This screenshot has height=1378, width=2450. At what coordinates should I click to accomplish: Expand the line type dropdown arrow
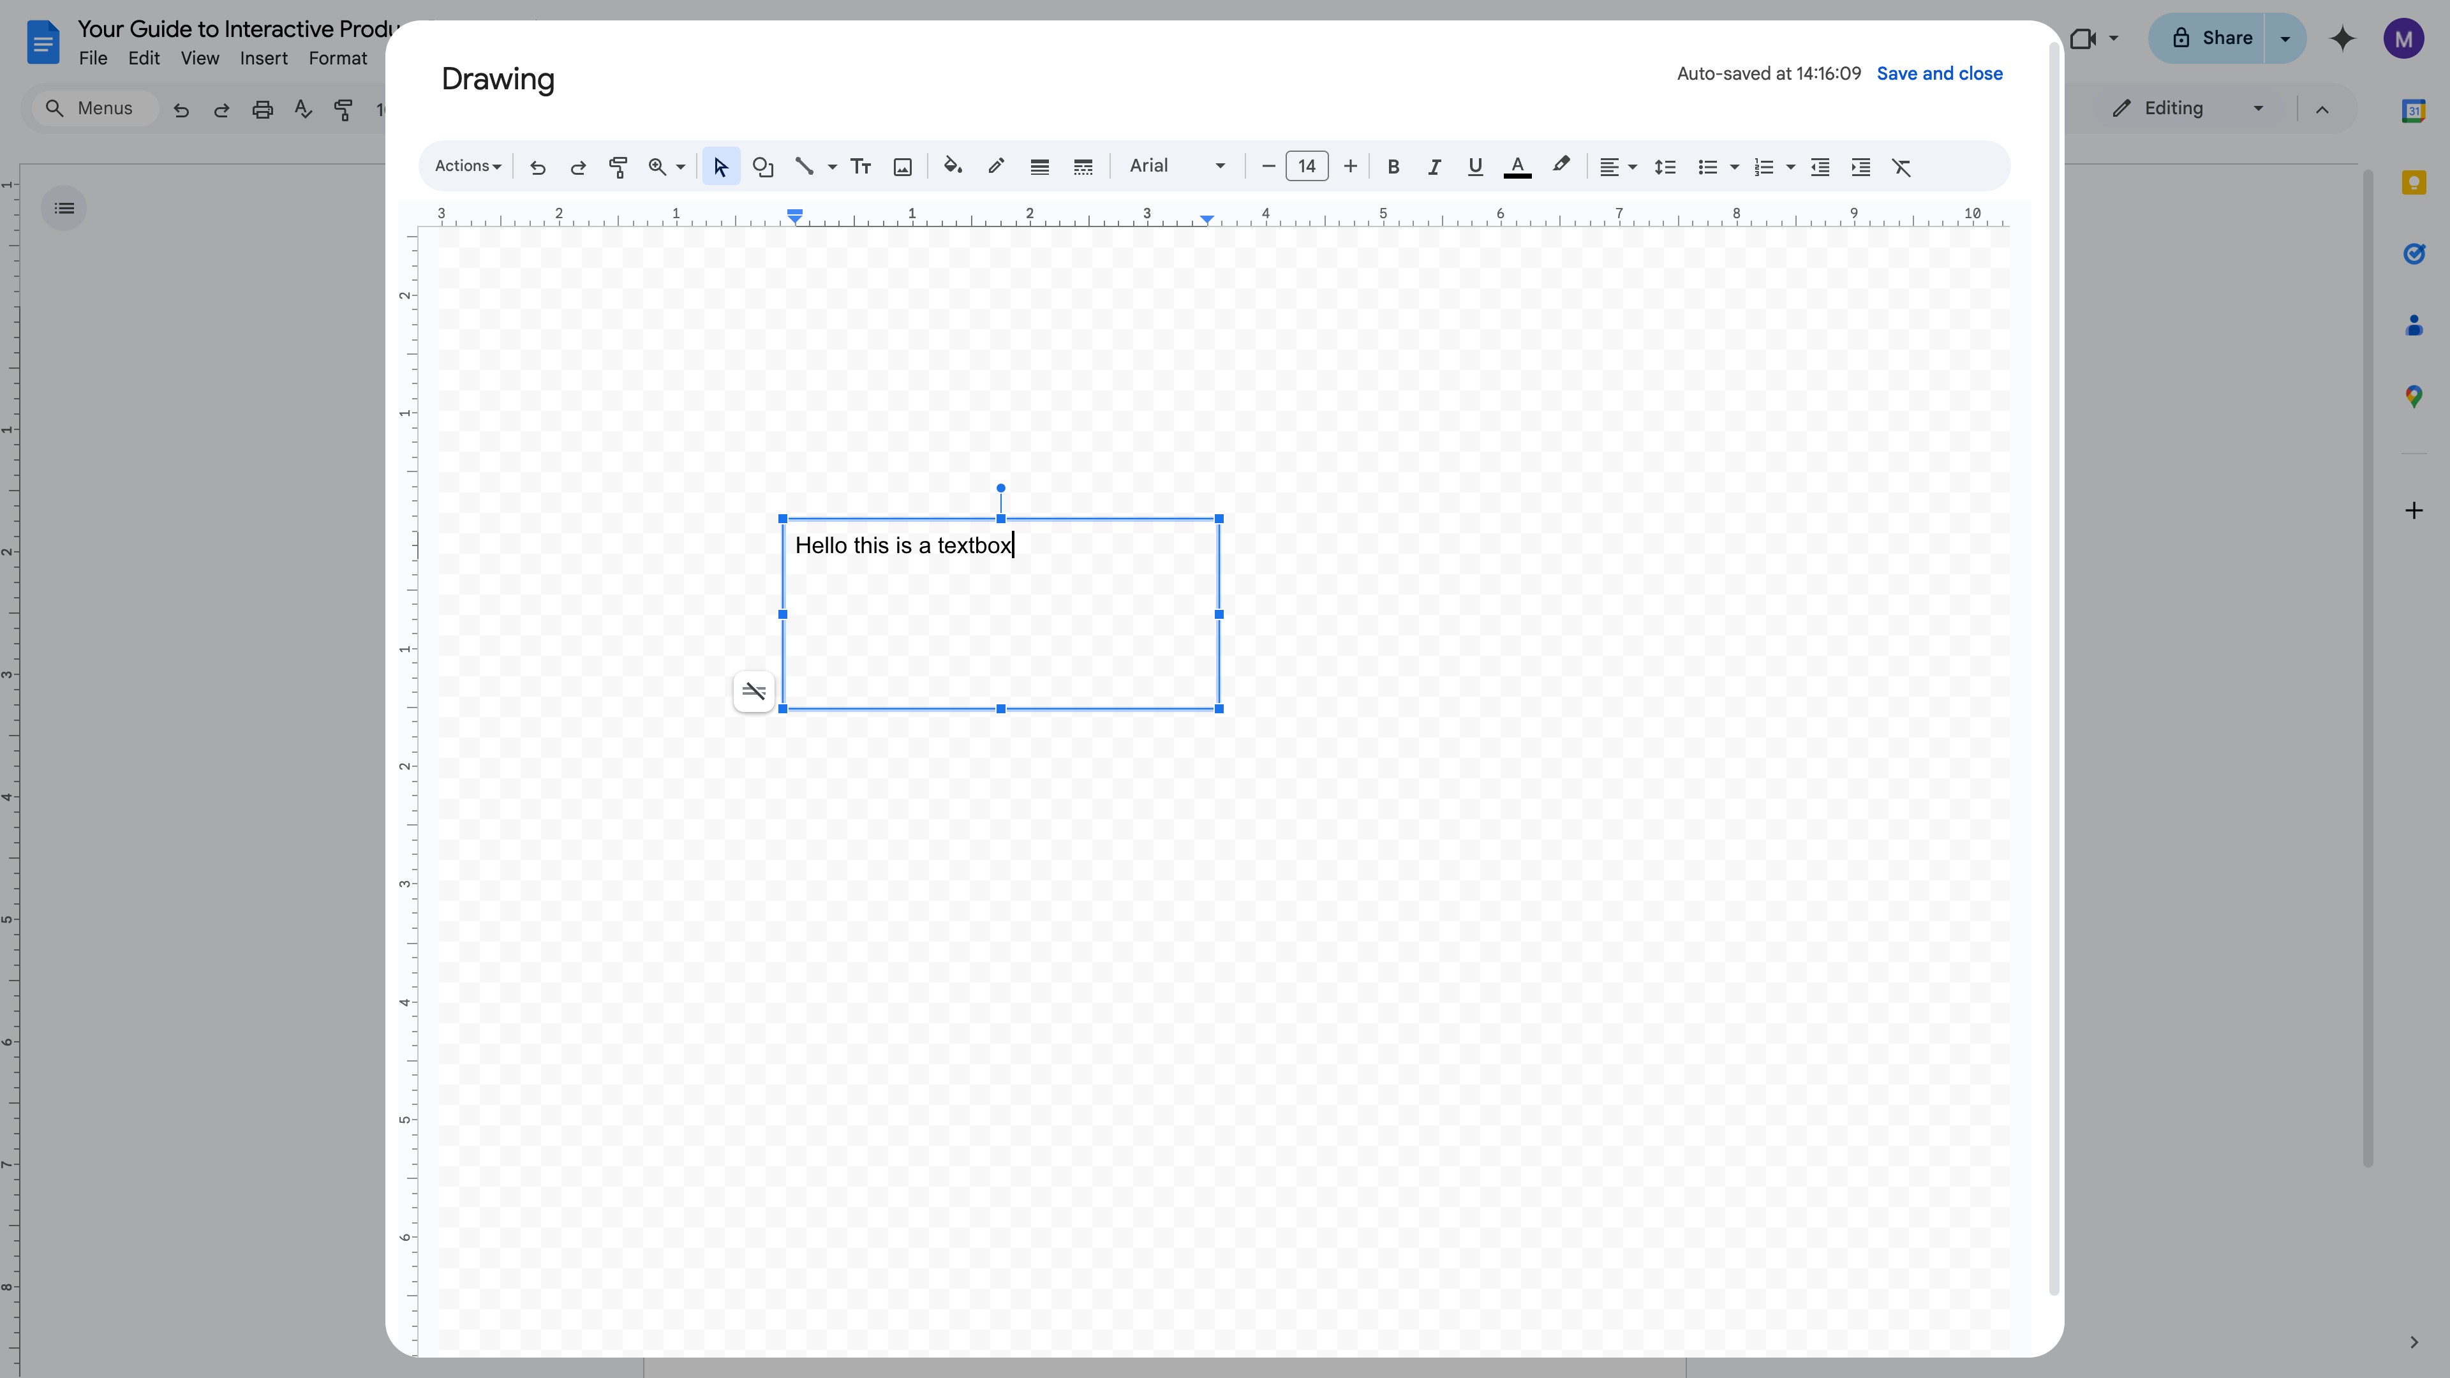point(831,167)
